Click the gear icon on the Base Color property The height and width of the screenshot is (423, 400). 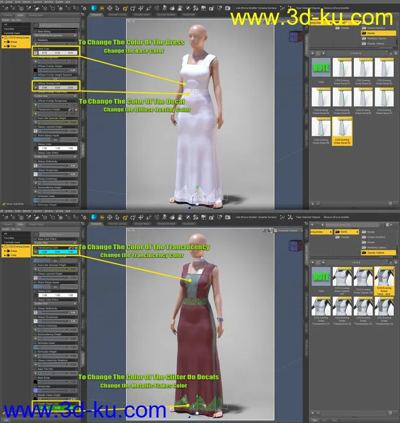76,48
